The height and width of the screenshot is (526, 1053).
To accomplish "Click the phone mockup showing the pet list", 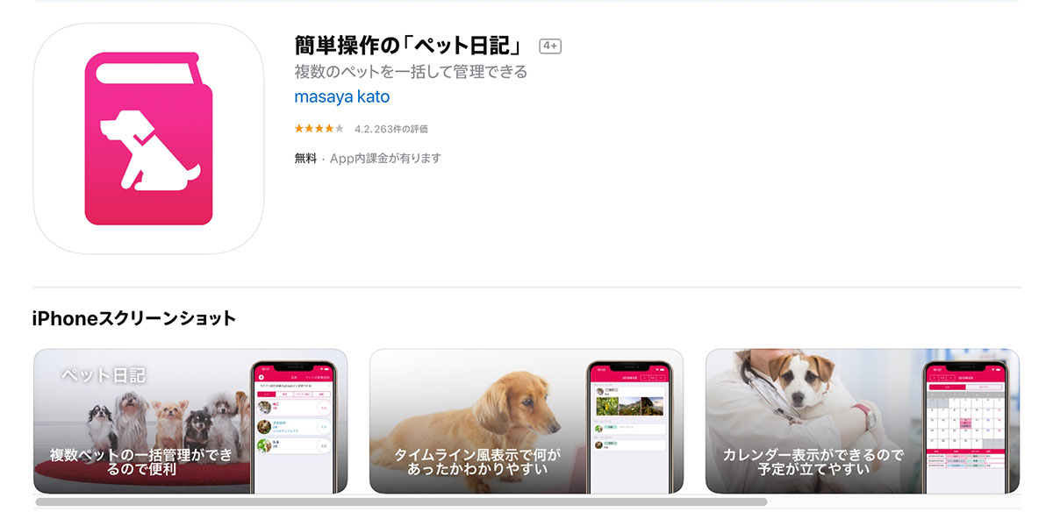I will [294, 427].
